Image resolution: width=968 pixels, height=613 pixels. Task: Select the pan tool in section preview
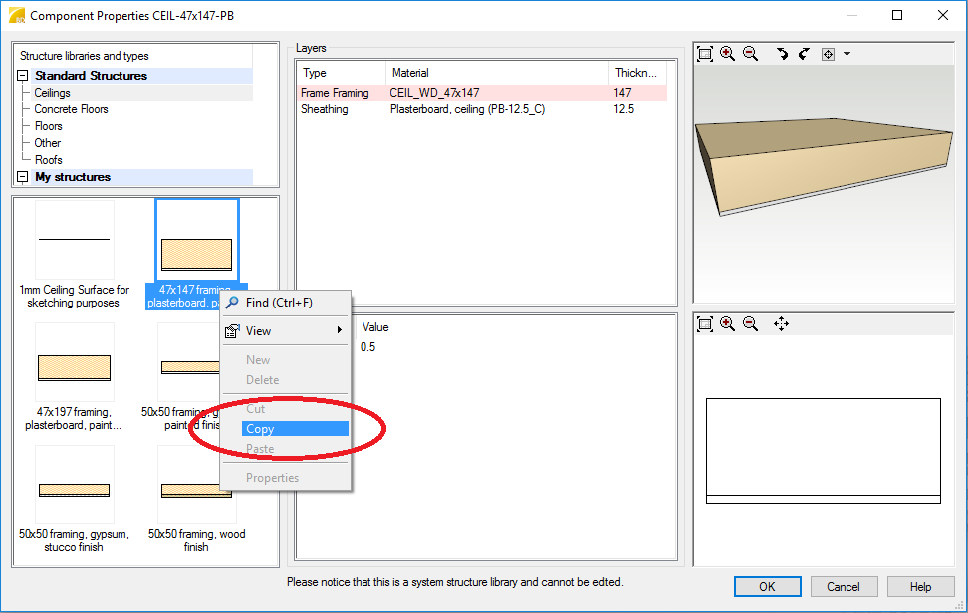click(x=781, y=323)
